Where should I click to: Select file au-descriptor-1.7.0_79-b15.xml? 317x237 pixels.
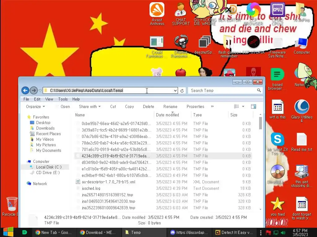[163, 182]
